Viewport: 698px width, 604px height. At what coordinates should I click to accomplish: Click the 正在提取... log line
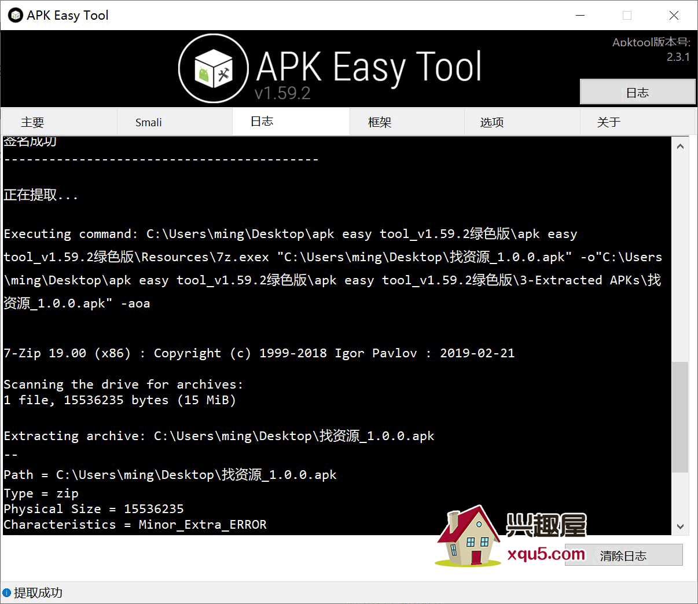coord(41,195)
